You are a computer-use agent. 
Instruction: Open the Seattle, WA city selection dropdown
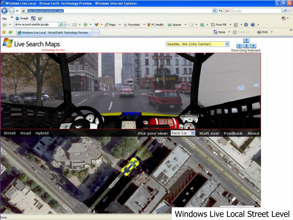tap(197, 44)
